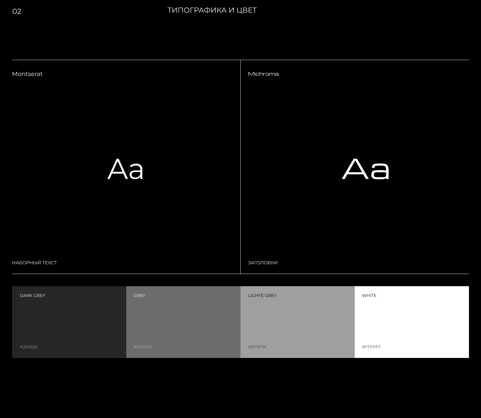Click the Michroma font name
Screen dimensions: 481x418
[263, 74]
